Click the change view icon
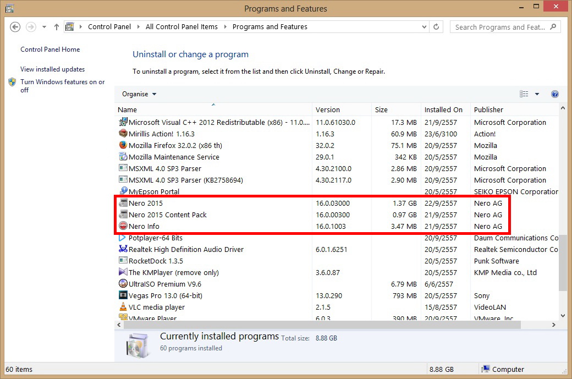The image size is (572, 379). (524, 94)
